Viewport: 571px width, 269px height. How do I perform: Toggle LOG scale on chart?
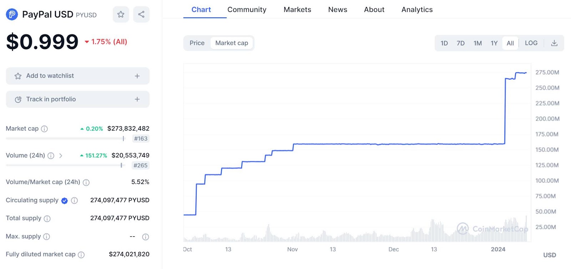[x=531, y=43]
